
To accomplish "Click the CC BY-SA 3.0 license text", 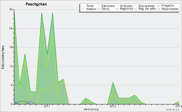I will pos(173,110).
